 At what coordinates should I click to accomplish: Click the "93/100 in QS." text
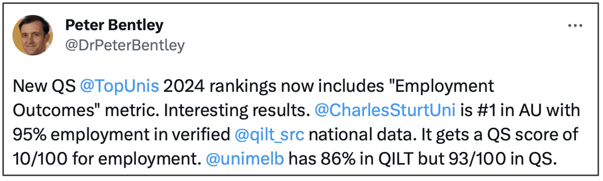[x=504, y=158]
